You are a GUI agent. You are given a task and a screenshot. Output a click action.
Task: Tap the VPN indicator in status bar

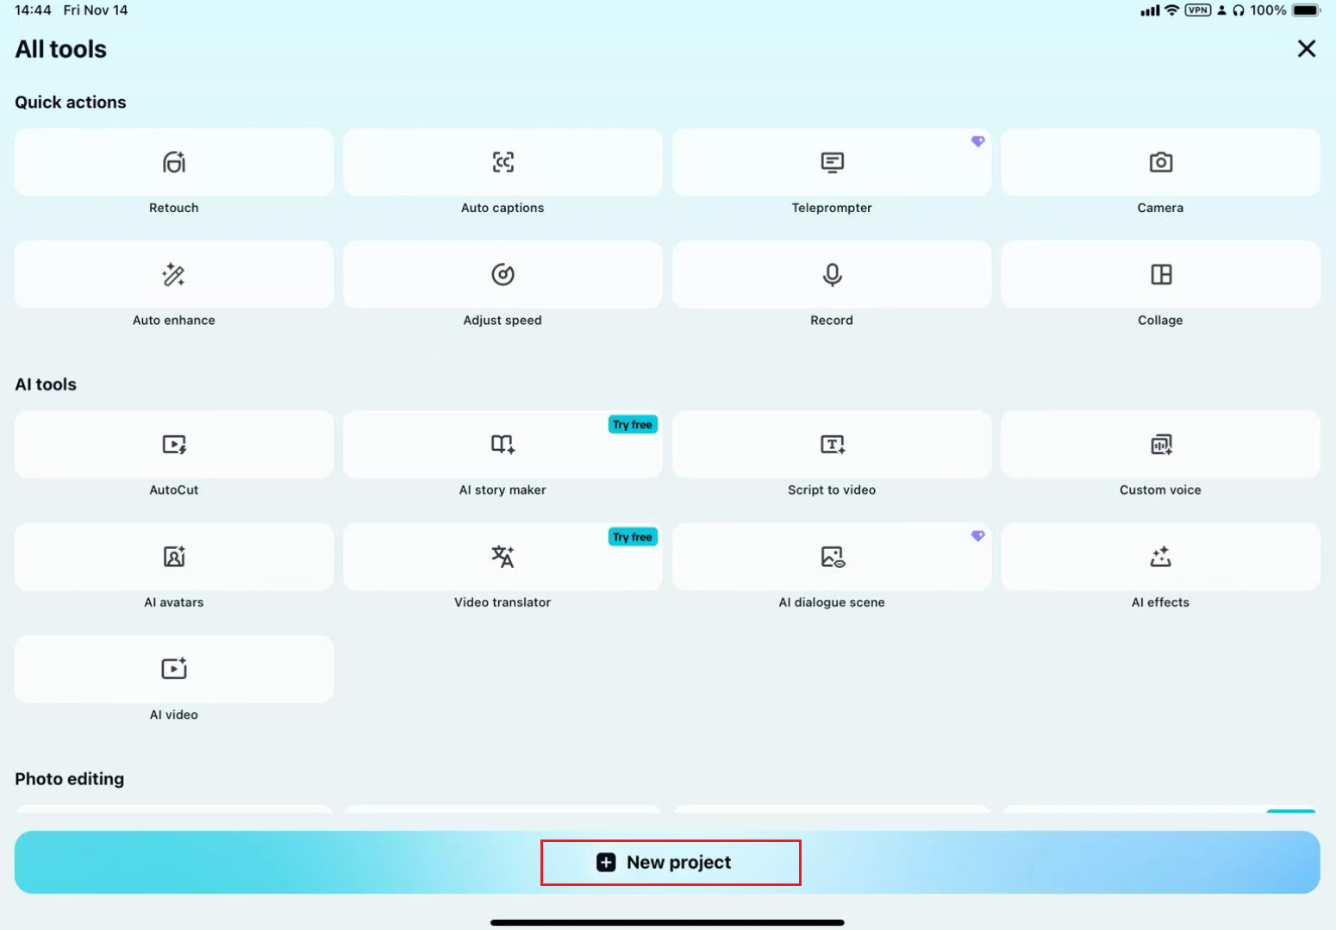(1198, 10)
